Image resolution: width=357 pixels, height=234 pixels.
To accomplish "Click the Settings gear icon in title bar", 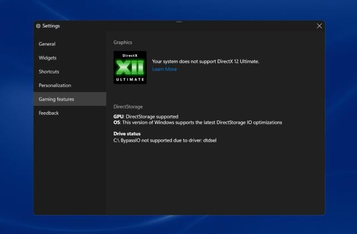I will tap(38, 26).
